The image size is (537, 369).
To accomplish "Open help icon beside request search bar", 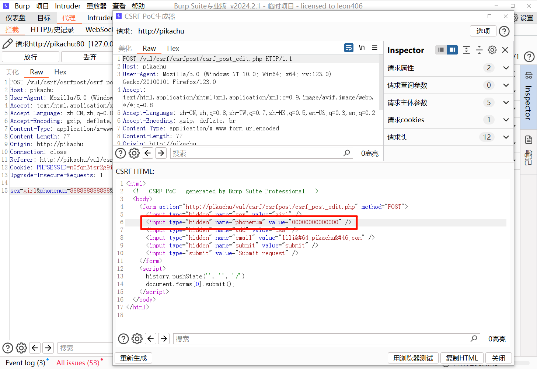I will (x=121, y=153).
